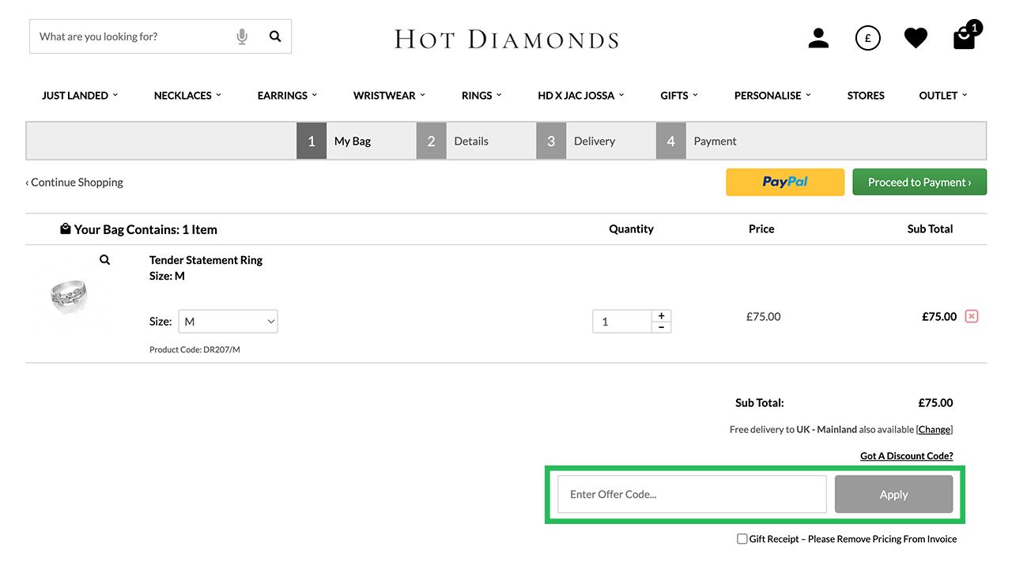Click the Change delivery destination link

click(935, 429)
